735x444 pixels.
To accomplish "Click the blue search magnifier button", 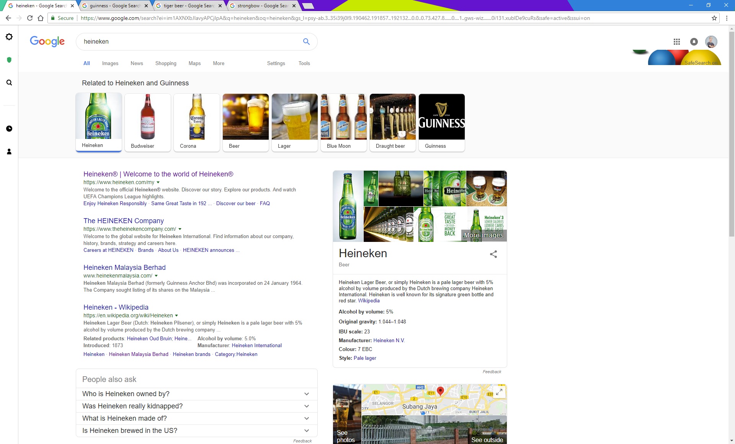I will click(306, 41).
